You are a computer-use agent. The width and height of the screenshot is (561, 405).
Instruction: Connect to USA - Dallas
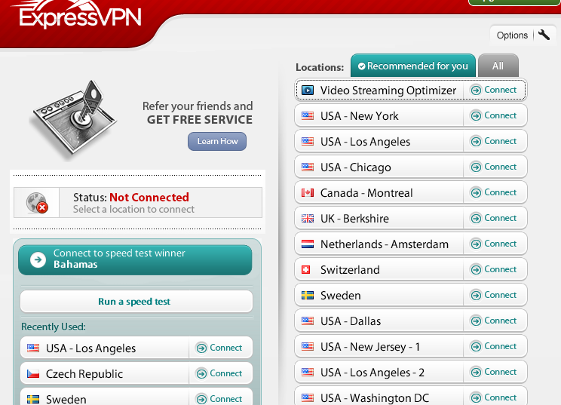tap(494, 321)
